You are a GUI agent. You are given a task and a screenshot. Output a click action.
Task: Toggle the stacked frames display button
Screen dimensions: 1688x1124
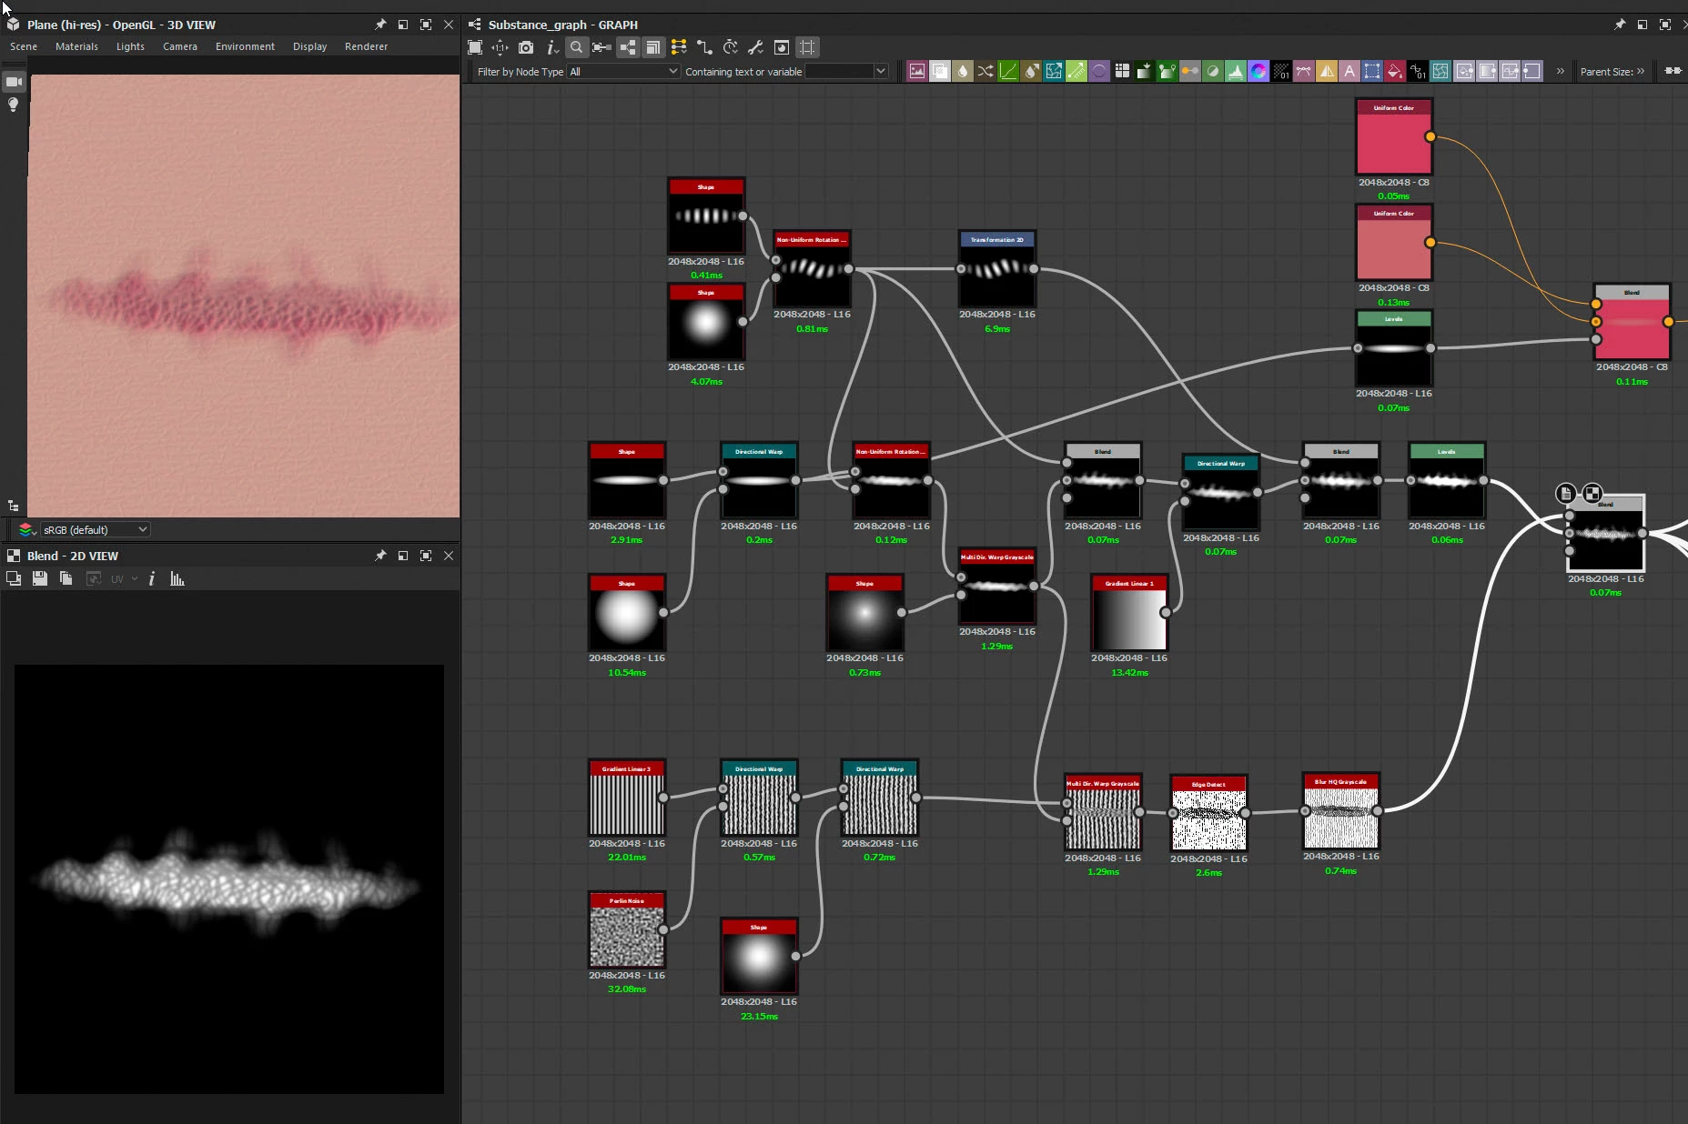pos(652,47)
